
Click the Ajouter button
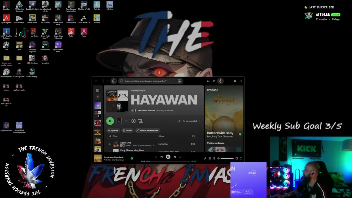pos(113,131)
